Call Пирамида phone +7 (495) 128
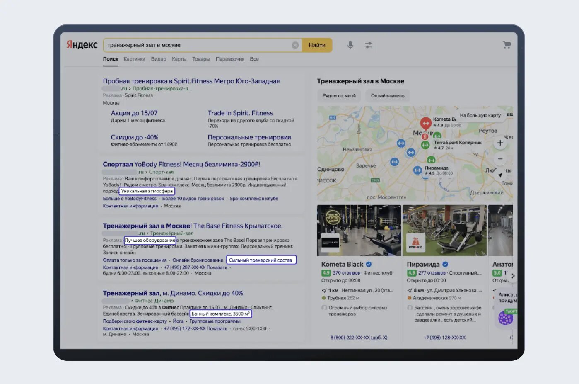Screen dimensions: 579x384 444,338
